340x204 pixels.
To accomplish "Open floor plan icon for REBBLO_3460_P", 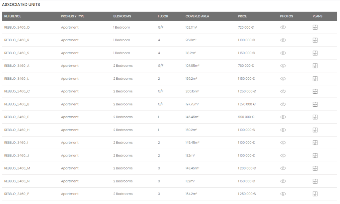I will click(x=315, y=194).
